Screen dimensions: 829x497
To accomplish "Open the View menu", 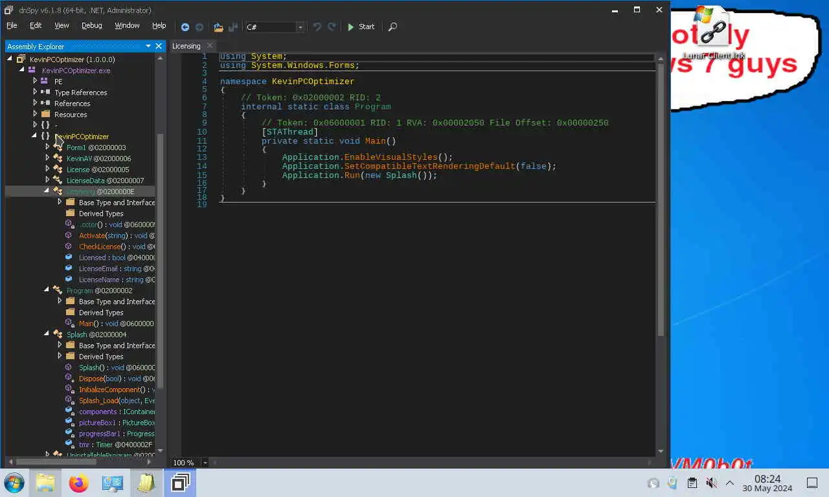I will pyautogui.click(x=62, y=25).
